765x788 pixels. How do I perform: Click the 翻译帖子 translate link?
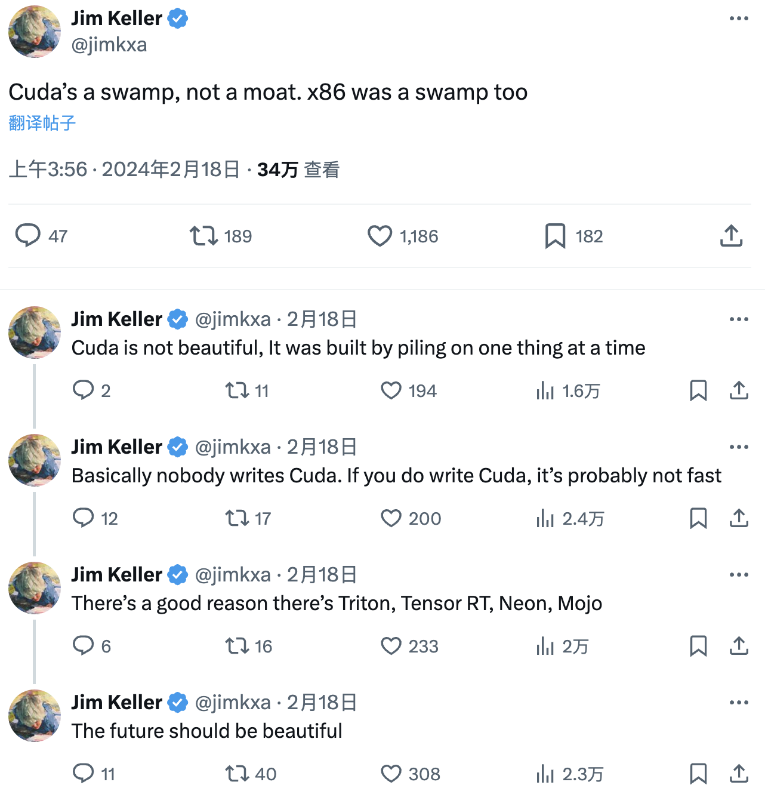tap(41, 123)
